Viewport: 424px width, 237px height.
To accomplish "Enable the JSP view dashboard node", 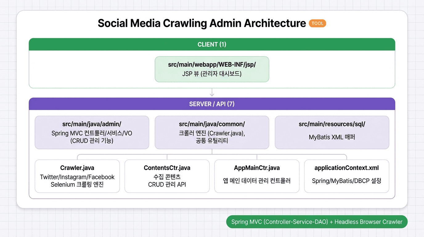I will (x=212, y=69).
